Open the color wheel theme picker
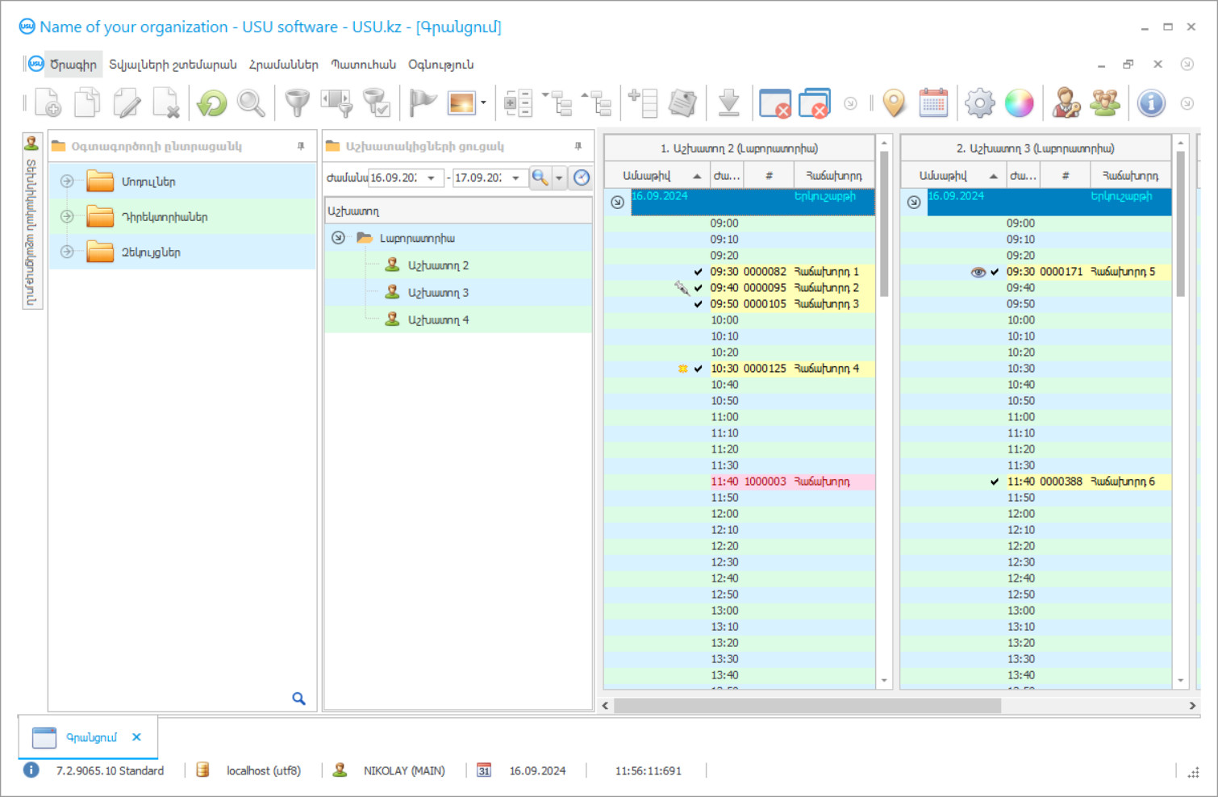 click(1020, 103)
